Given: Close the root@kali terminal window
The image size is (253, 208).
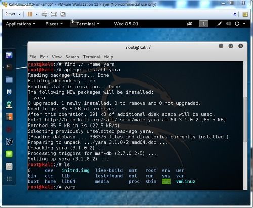Looking at the screenshot, I should [241, 46].
